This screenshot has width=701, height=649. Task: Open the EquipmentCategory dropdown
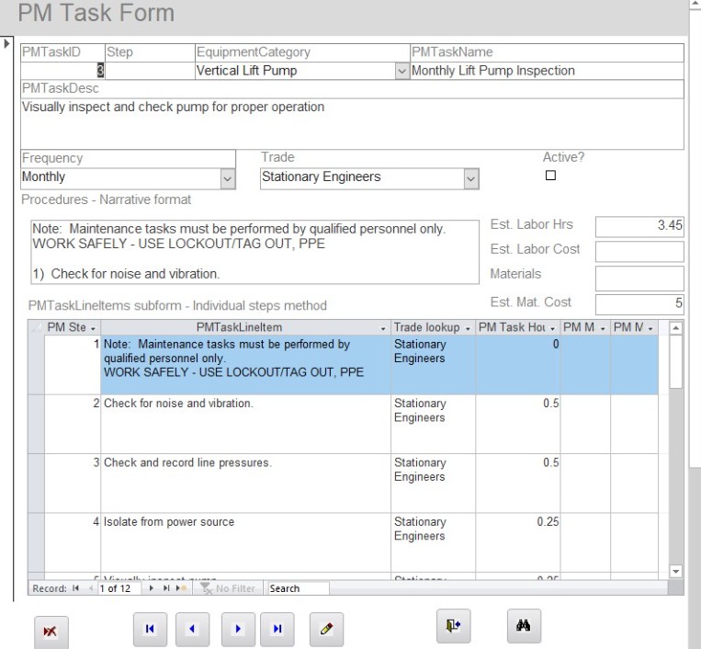[x=401, y=71]
